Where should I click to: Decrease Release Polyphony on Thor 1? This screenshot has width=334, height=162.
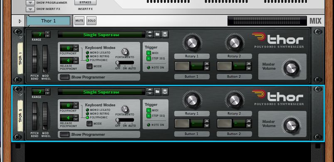(76, 62)
